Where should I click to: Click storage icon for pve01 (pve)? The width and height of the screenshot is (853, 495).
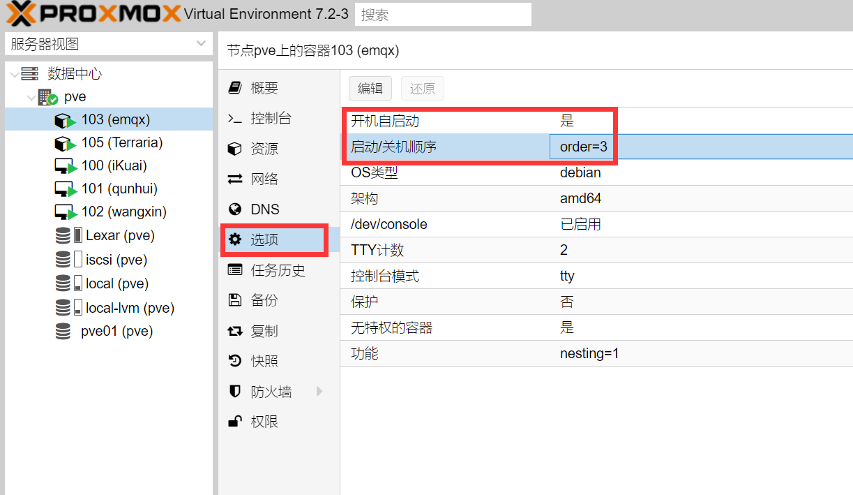pos(63,331)
